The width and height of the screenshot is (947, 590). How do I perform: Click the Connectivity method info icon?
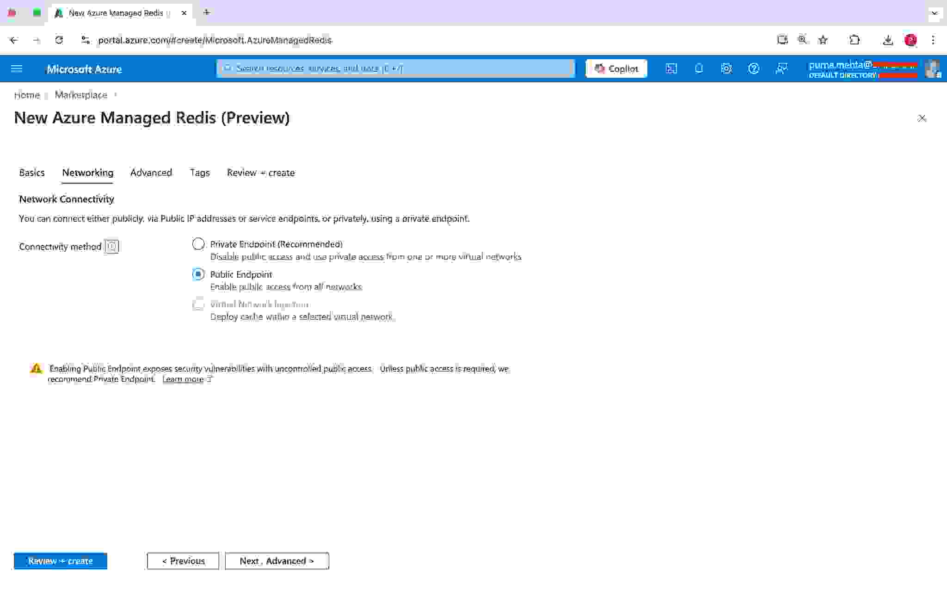tap(111, 247)
